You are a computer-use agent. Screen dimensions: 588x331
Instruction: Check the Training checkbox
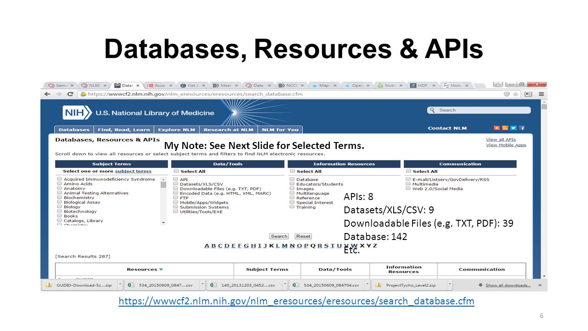point(292,207)
